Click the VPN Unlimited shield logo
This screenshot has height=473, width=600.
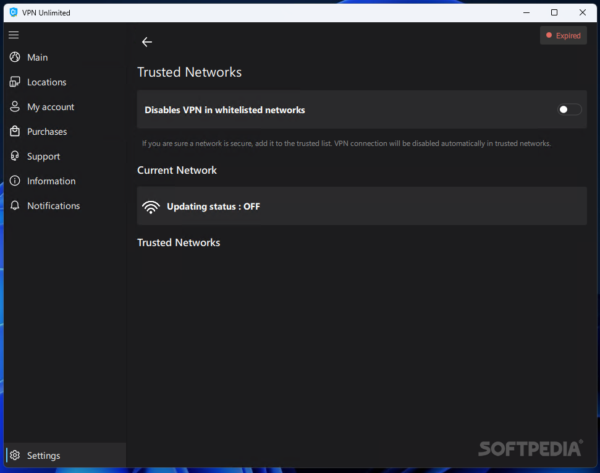14,12
